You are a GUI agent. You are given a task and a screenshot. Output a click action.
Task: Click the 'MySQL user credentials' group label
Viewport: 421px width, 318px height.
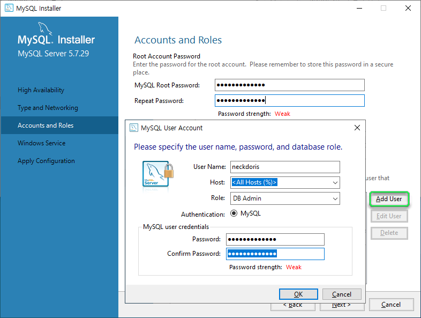(x=176, y=227)
